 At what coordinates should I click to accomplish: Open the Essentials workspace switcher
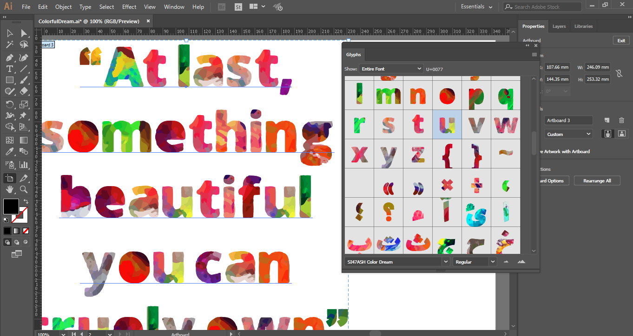[x=476, y=7]
